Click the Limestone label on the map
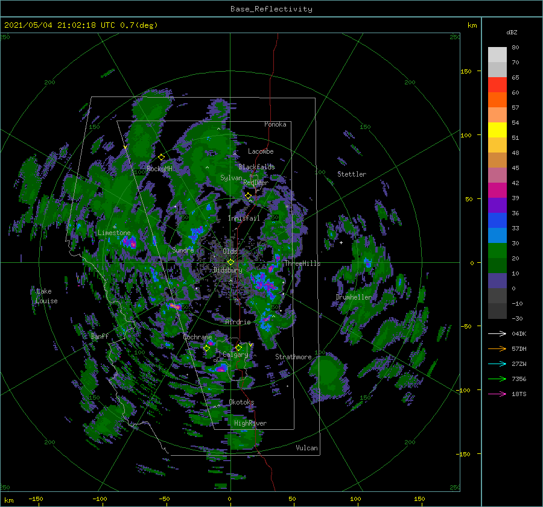The height and width of the screenshot is (507, 543). (114, 233)
